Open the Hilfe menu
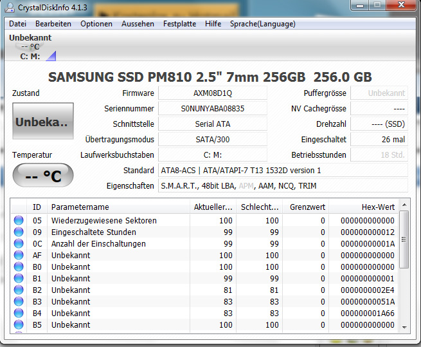The width and height of the screenshot is (421, 347). pos(213,24)
